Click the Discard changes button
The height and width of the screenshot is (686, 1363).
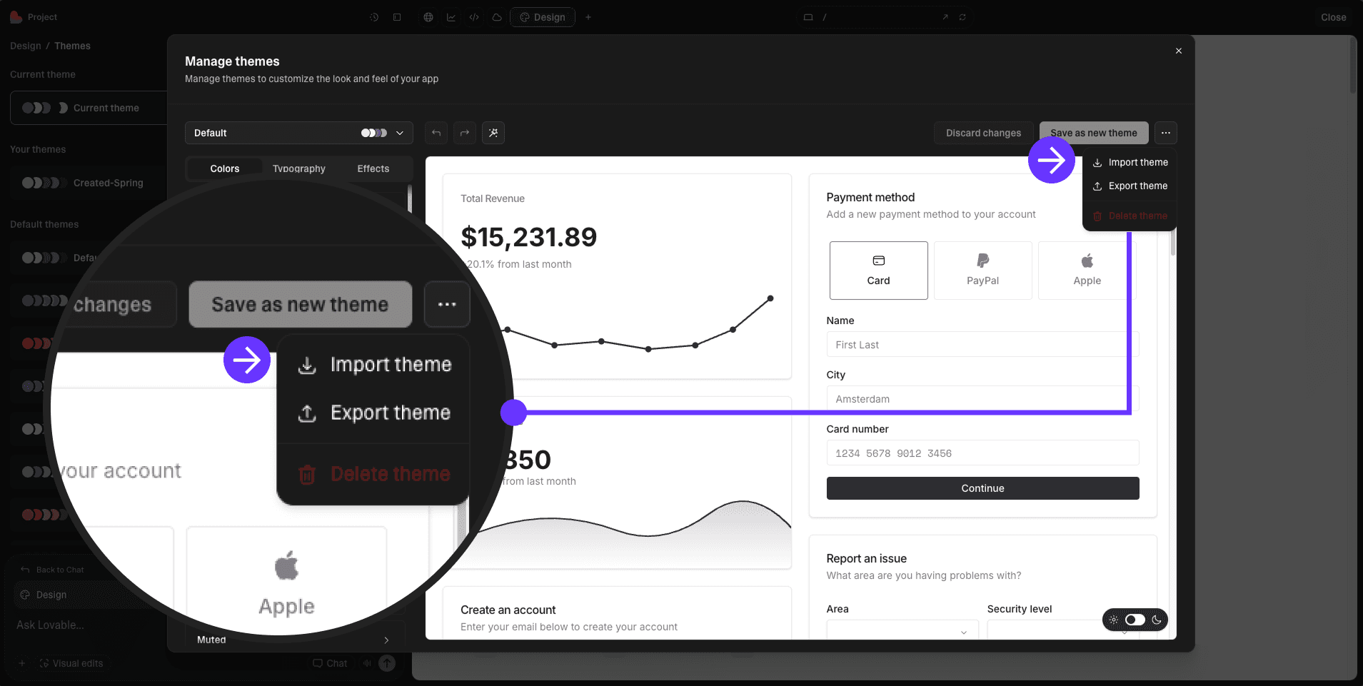point(983,133)
